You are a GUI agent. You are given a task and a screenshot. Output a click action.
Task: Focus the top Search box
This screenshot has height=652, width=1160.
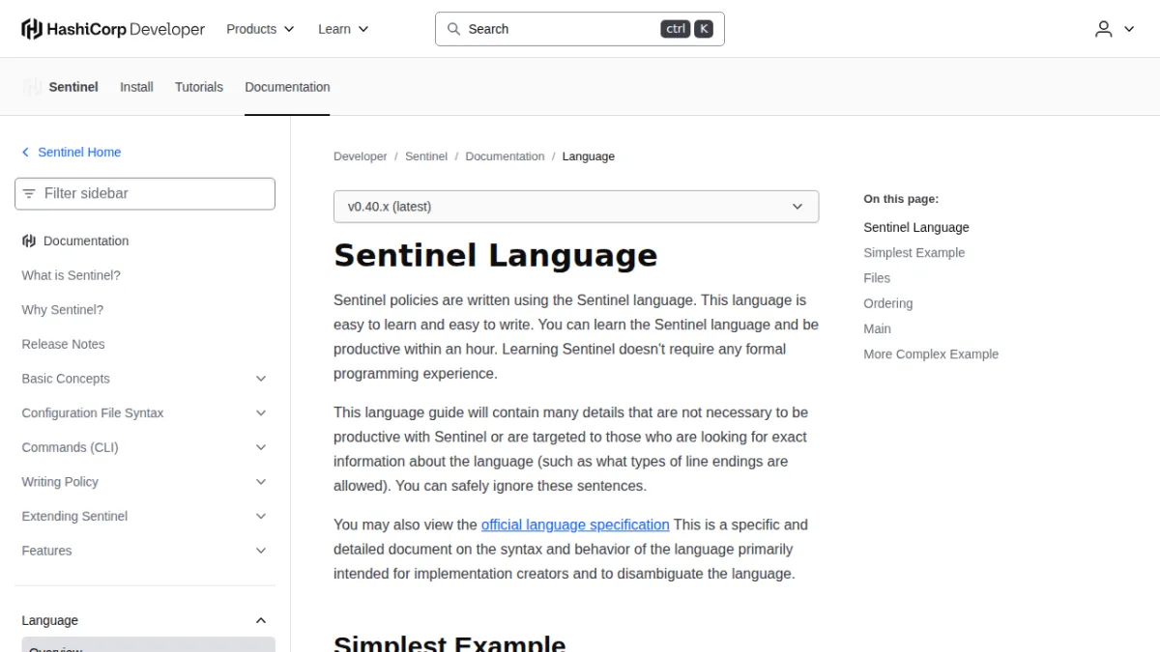(580, 29)
